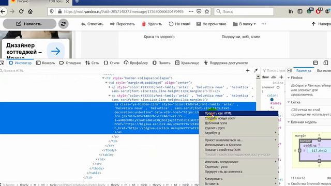Image resolution: width=331 pixels, height=186 pixels.
Task: Click the Написать compose button
Action: (x=29, y=24)
